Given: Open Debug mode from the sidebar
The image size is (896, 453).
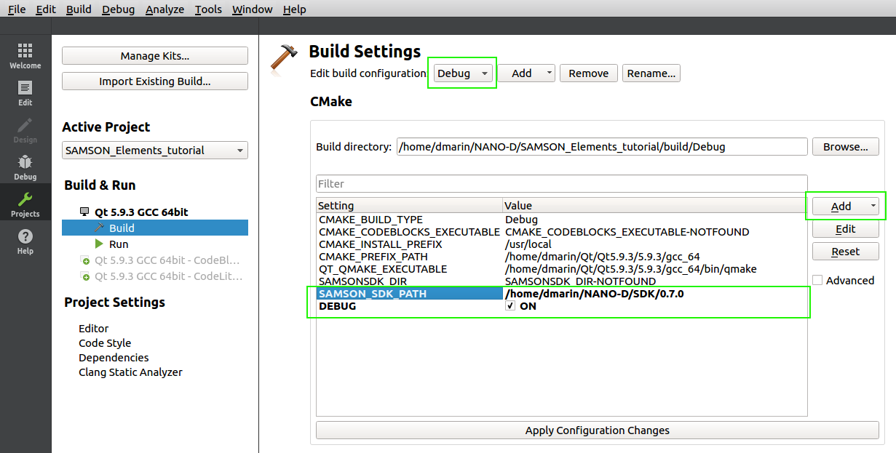Looking at the screenshot, I should (x=25, y=165).
